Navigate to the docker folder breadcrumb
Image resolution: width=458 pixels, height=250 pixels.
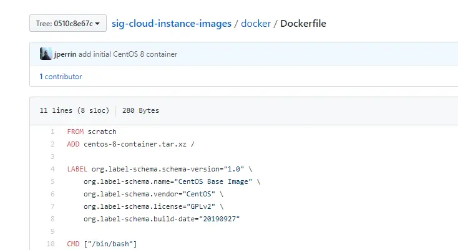click(256, 24)
